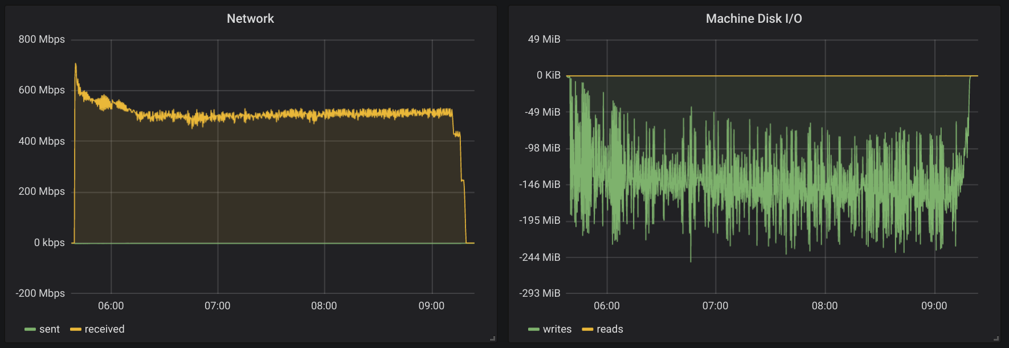Click the Disk I/O panel resize handle icon
The width and height of the screenshot is (1009, 348).
[996, 338]
